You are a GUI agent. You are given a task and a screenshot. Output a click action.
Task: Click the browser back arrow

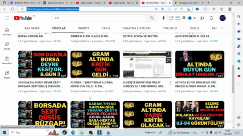[5, 9]
